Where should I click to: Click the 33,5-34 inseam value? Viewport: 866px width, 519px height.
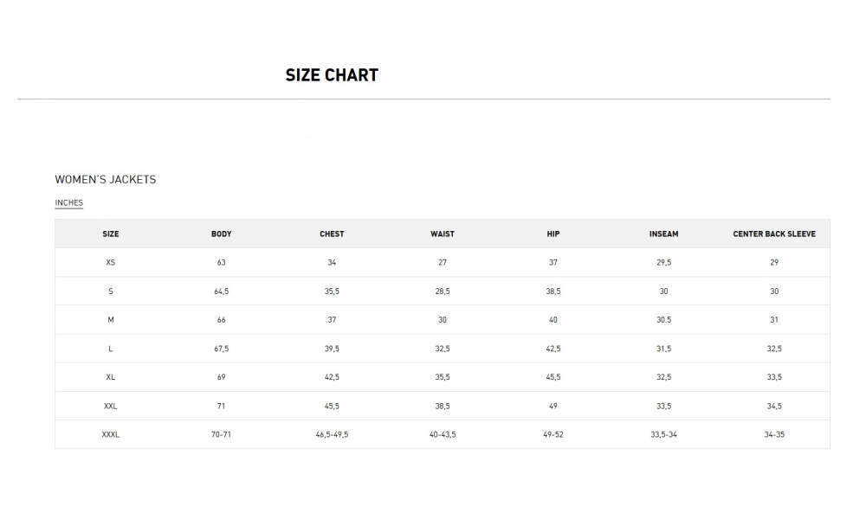click(x=664, y=434)
